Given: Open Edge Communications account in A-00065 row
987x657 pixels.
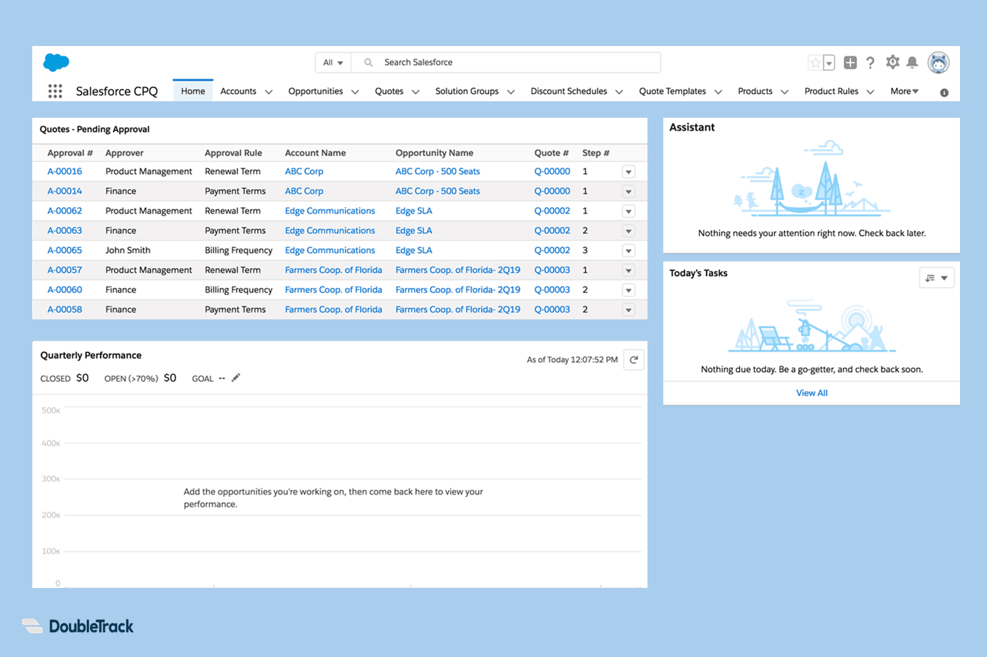Looking at the screenshot, I should click(x=330, y=250).
